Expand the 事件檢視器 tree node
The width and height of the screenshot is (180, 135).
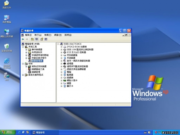[x=26, y=49]
